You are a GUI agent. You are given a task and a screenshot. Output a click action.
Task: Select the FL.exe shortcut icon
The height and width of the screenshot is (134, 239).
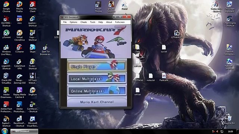pyautogui.click(x=32, y=64)
